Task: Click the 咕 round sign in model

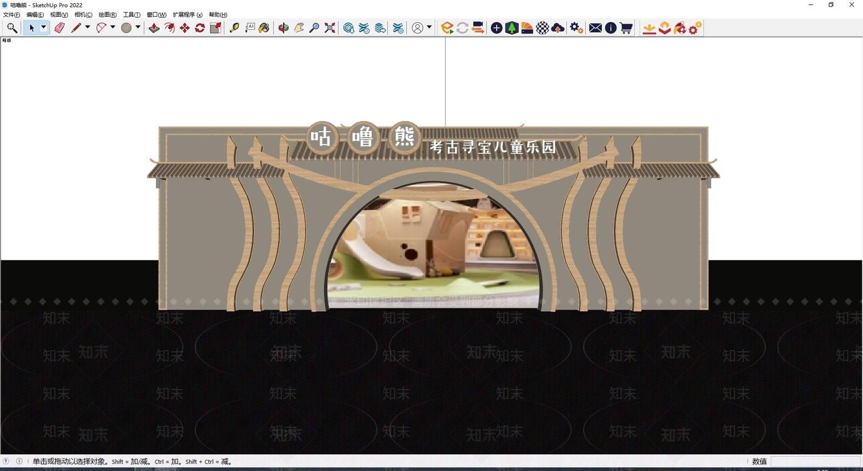Action: [322, 138]
